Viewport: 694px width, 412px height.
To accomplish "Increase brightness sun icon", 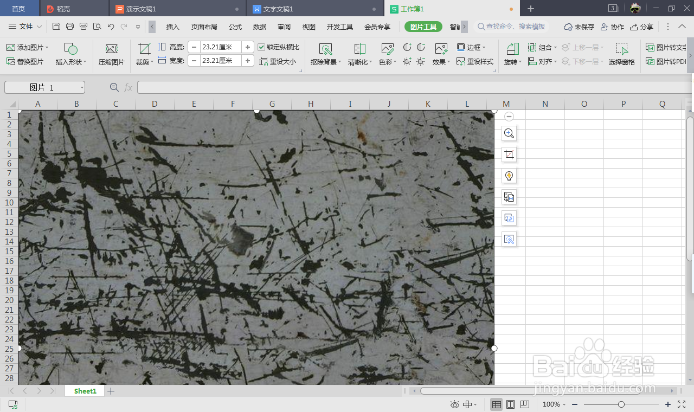I will 407,62.
